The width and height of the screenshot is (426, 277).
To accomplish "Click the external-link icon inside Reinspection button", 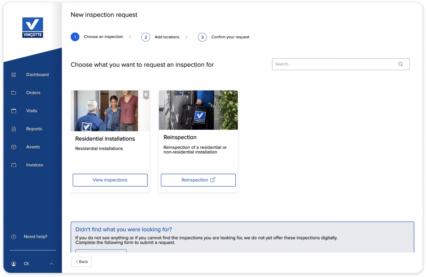I will [212, 180].
